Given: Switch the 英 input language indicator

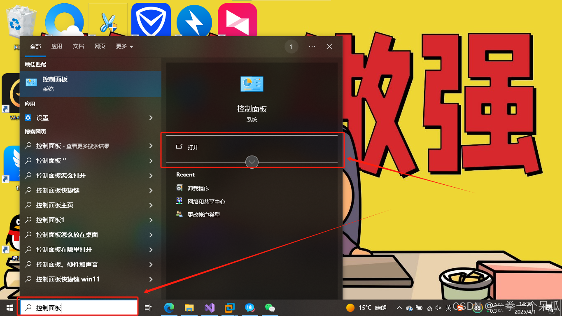Looking at the screenshot, I should click(448, 307).
